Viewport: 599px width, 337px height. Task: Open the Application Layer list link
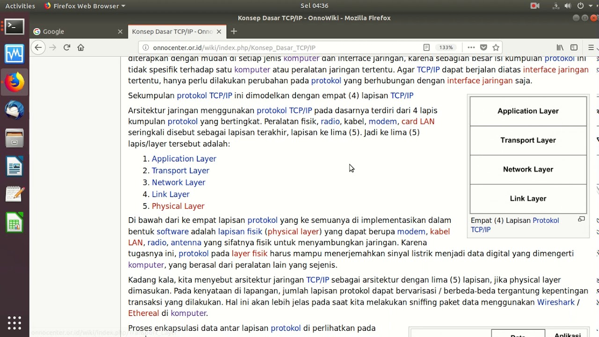(184, 159)
